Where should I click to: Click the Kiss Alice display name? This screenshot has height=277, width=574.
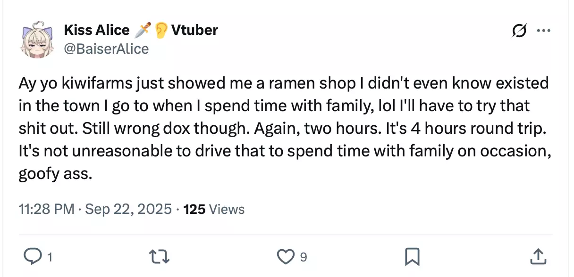coord(96,30)
